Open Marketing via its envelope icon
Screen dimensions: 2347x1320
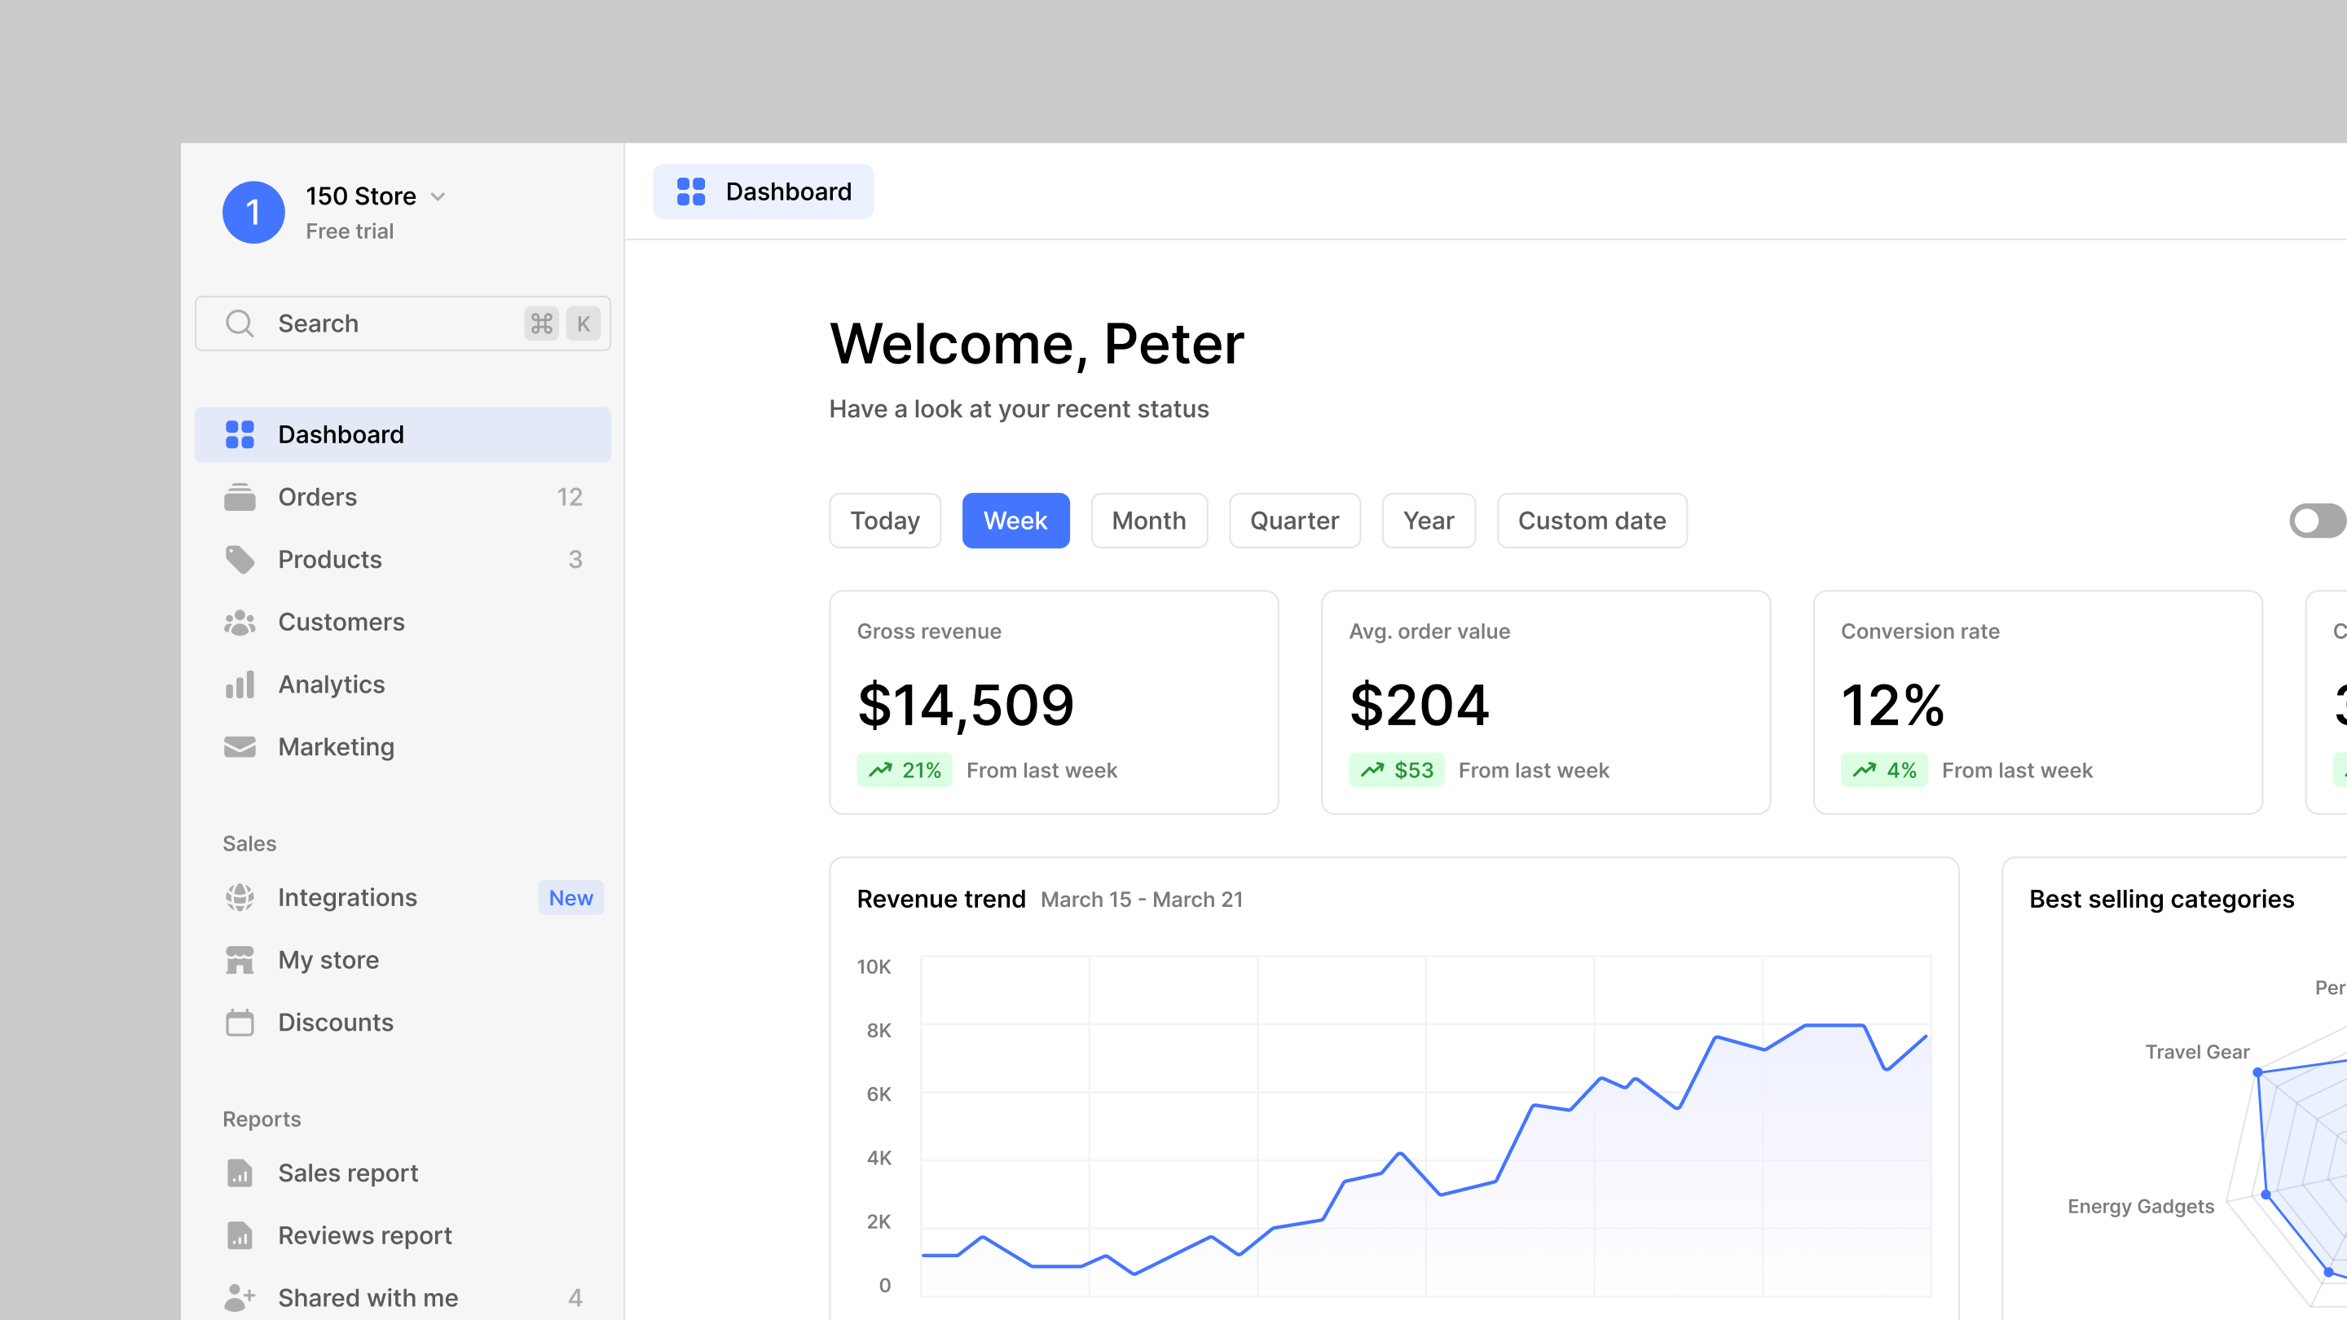239,746
